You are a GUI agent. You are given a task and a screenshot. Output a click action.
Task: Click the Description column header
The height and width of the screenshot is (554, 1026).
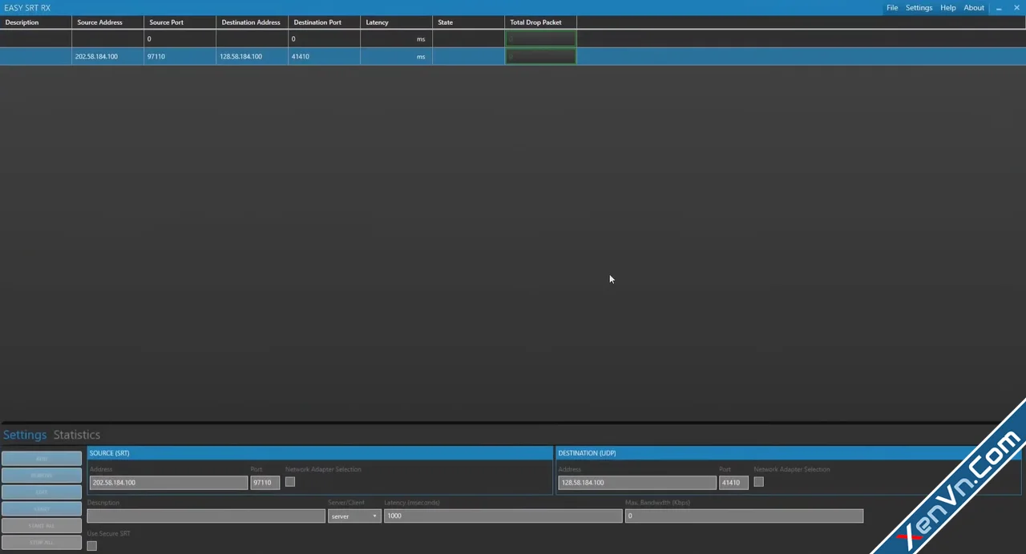pos(36,22)
